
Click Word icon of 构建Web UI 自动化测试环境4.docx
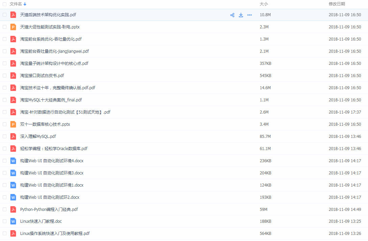pyautogui.click(x=13, y=161)
